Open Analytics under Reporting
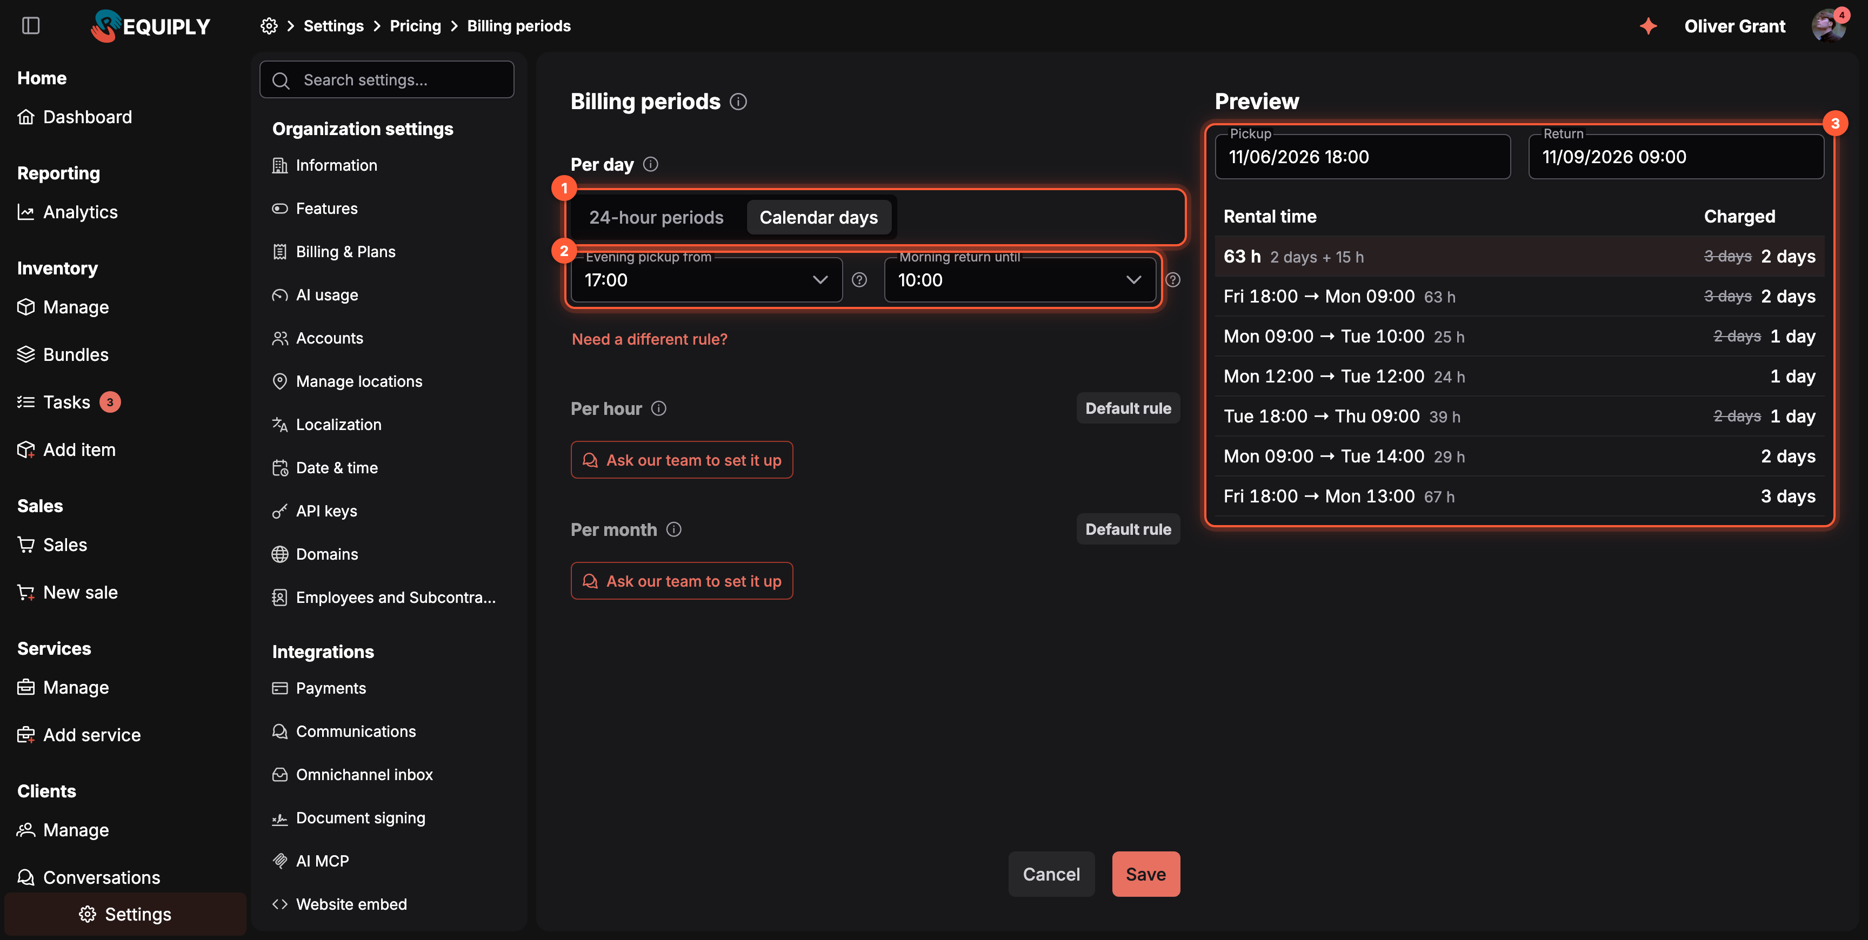The height and width of the screenshot is (940, 1868). [x=68, y=212]
